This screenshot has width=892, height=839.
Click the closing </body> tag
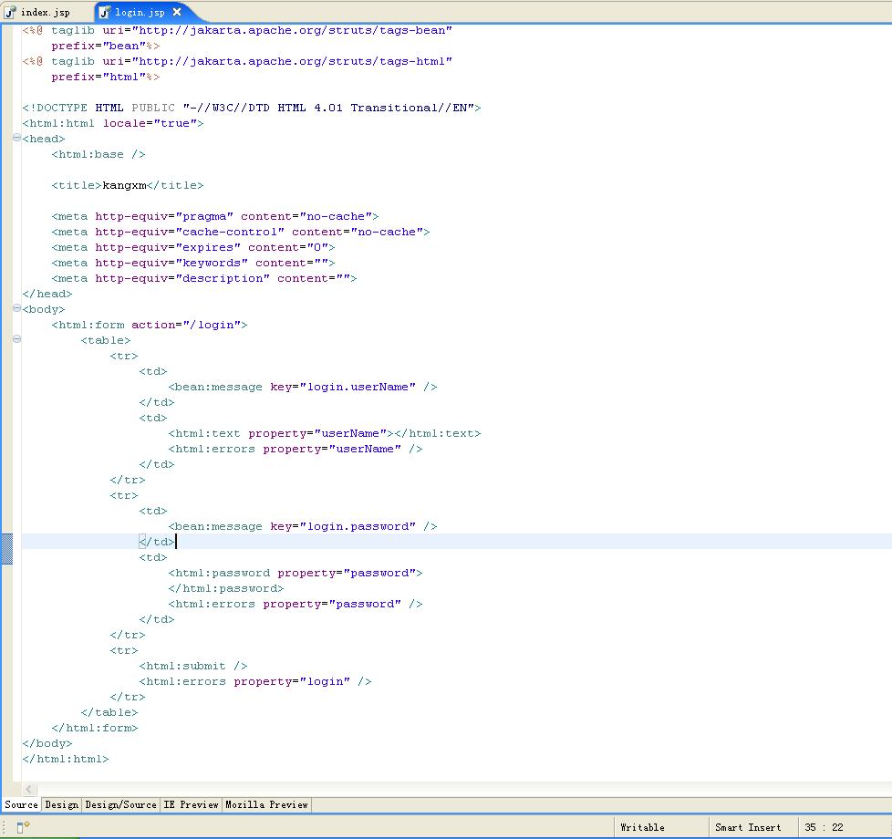(x=47, y=743)
